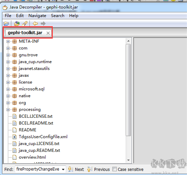Click the TdgssUserConfigFile.xml XML icon

(15, 137)
